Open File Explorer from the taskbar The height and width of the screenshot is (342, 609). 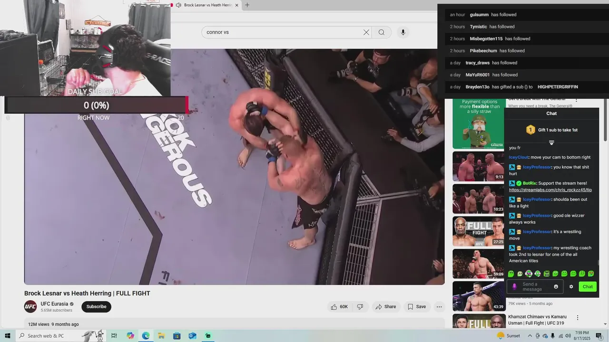[161, 336]
